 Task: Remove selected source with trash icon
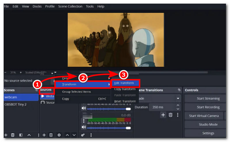pyautogui.click(x=51, y=135)
